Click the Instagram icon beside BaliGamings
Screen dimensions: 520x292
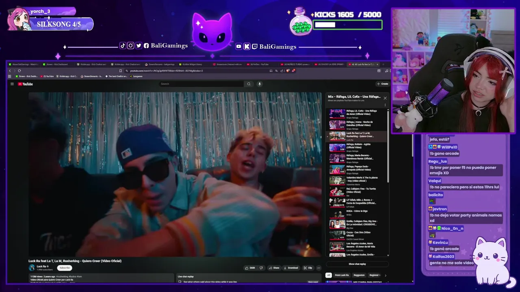click(x=131, y=46)
